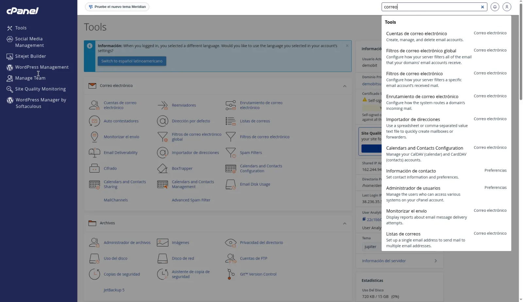The height and width of the screenshot is (302, 523).
Task: Open the Spam Filters funnel icon
Action: 230,153
